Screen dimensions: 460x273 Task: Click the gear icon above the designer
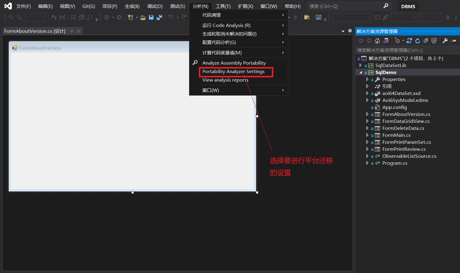click(350, 31)
